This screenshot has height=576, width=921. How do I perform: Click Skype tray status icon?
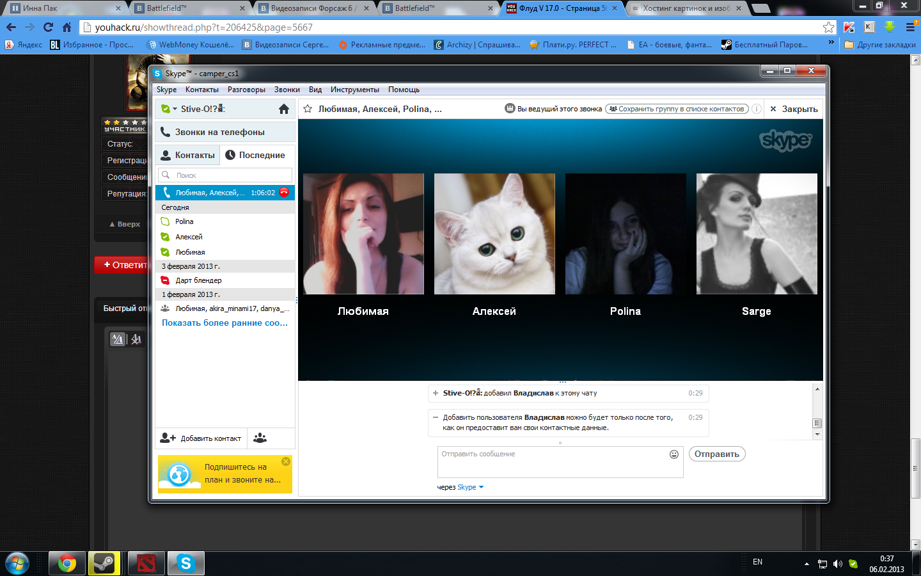853,564
